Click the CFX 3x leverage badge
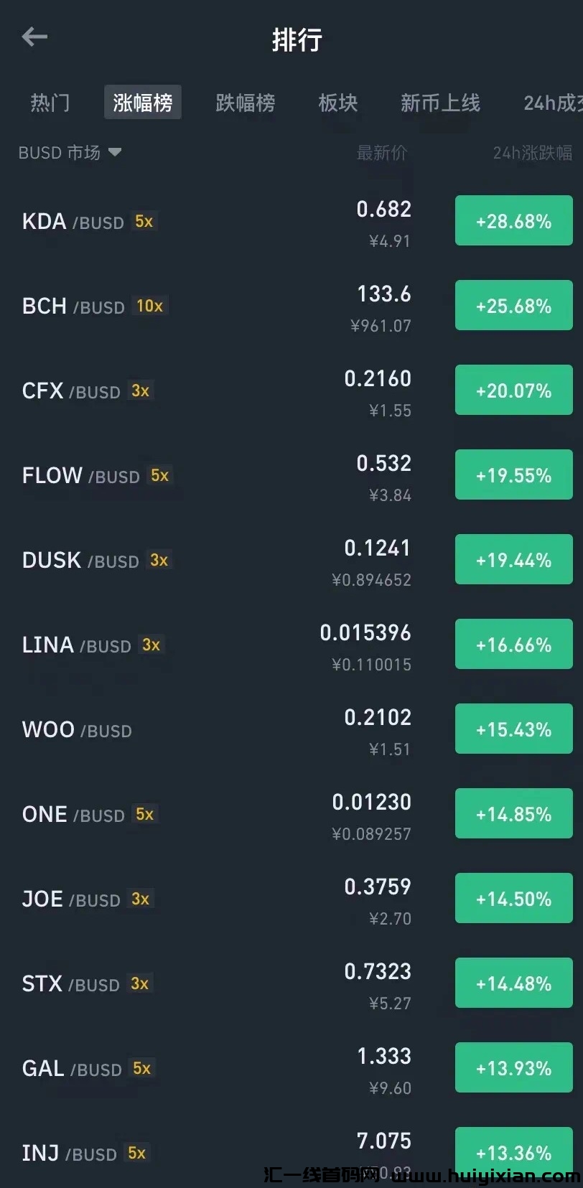This screenshot has width=583, height=1188. pos(140,390)
